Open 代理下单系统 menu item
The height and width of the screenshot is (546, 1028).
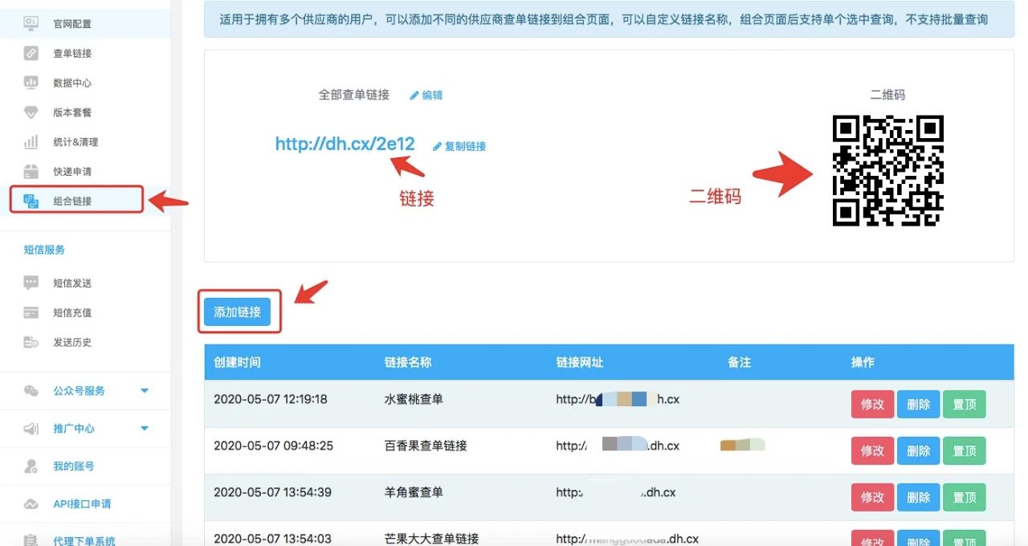pyautogui.click(x=84, y=540)
